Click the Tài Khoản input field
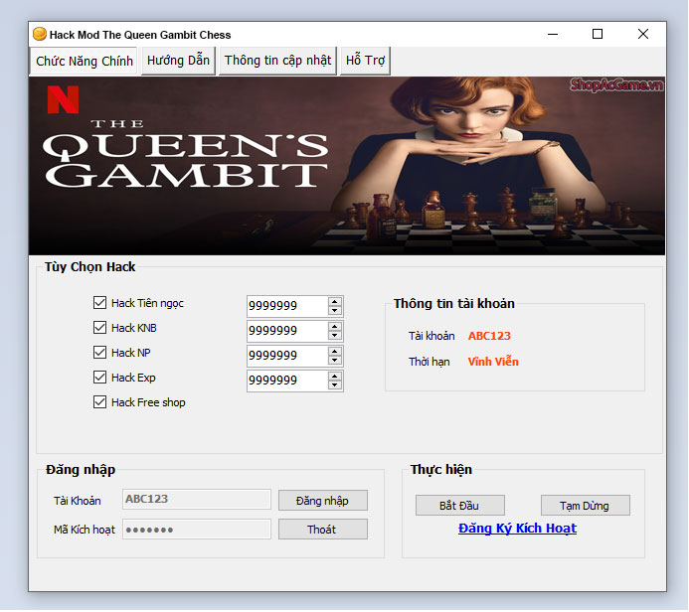 coord(197,500)
